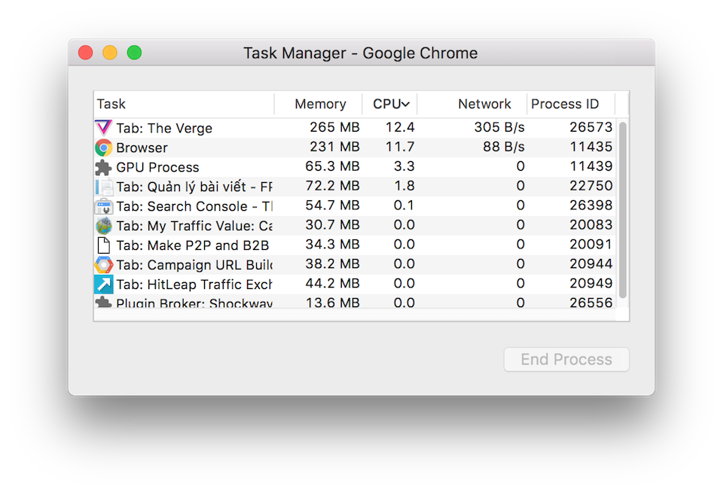Click the Chrome Browser icon
This screenshot has height=493, width=723.
coord(103,148)
